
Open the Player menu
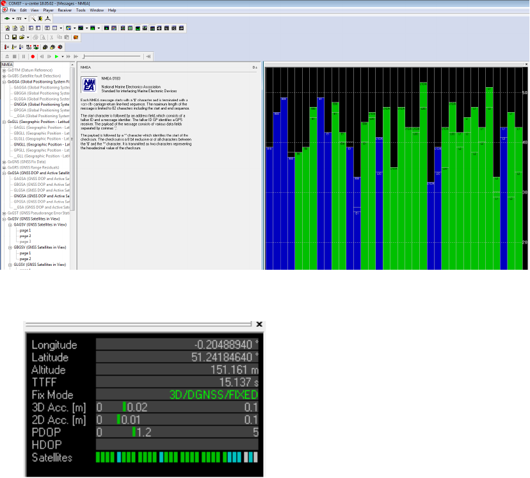[48, 10]
